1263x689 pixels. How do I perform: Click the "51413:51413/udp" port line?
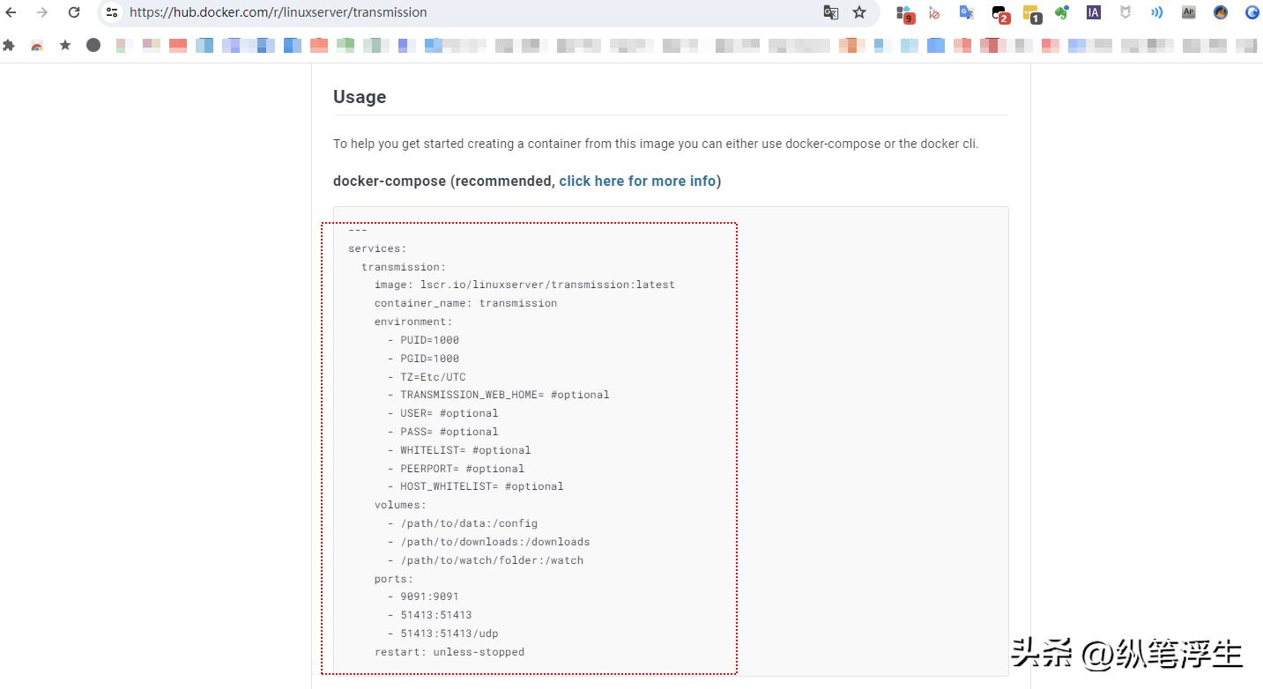[443, 633]
